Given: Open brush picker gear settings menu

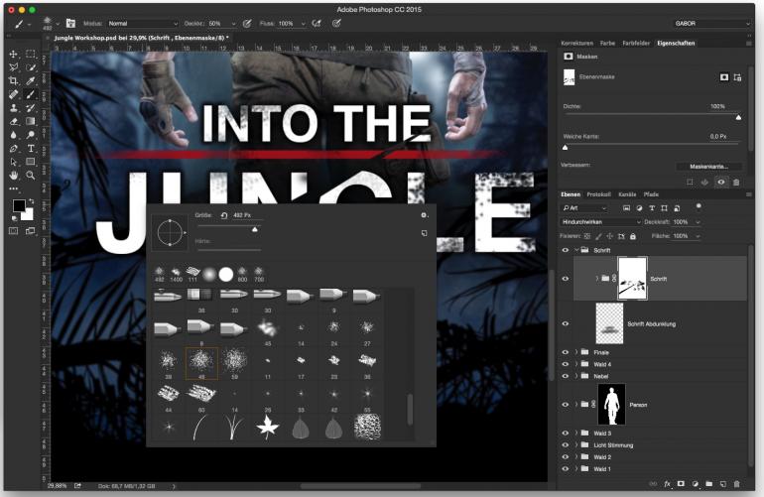Looking at the screenshot, I should [424, 215].
